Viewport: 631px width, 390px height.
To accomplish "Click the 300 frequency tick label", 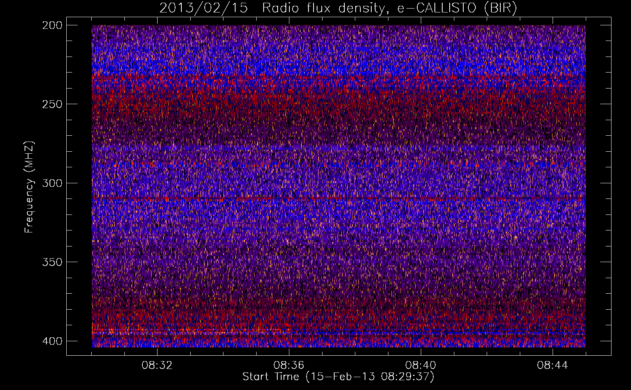I will point(52,183).
